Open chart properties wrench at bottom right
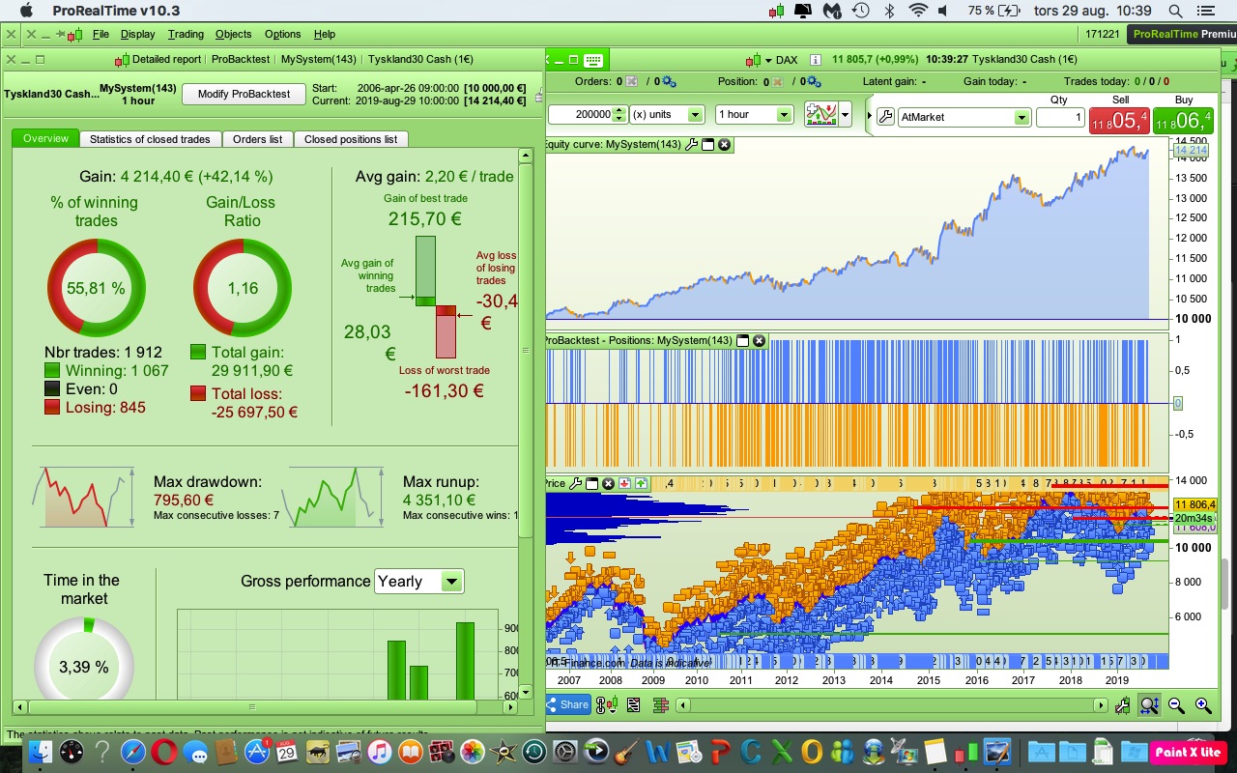 tap(1122, 706)
